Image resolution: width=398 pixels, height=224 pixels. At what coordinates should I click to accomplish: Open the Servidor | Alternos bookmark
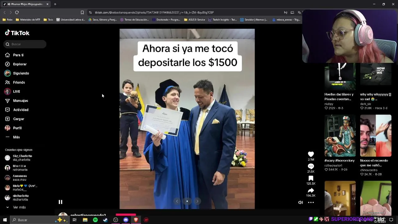254,20
